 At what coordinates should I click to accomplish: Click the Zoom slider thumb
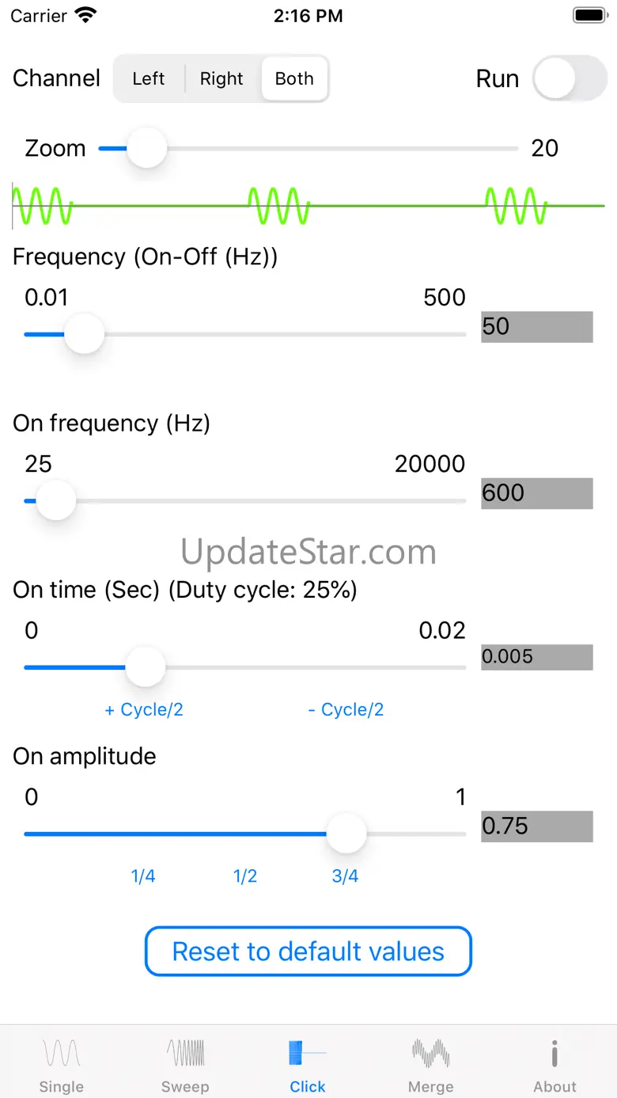(x=147, y=148)
